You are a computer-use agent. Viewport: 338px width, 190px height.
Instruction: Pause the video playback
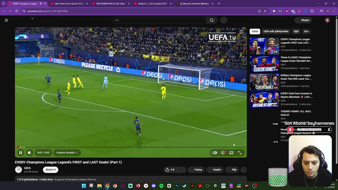[20, 153]
